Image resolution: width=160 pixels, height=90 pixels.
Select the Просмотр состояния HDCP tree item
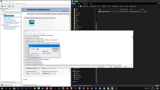coord(9,20)
